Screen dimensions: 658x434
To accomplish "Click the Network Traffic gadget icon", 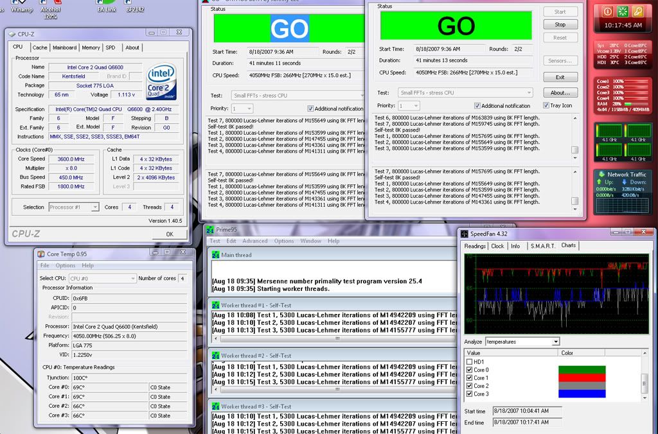I will point(601,174).
